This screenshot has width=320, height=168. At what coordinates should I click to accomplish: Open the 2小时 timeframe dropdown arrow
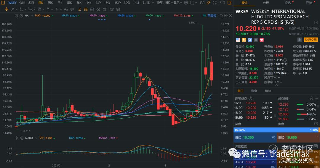(x=153, y=3)
